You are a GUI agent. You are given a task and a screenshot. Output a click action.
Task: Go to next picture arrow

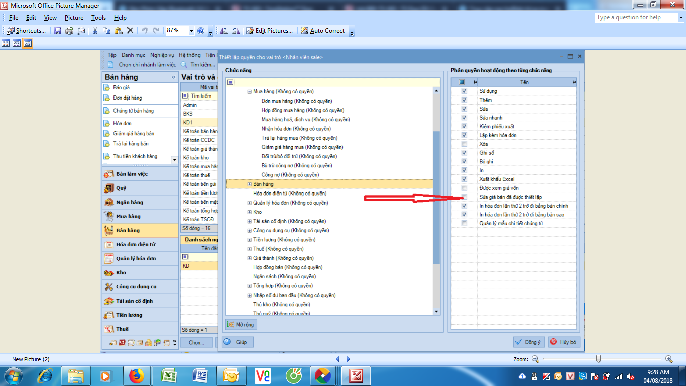tap(349, 359)
